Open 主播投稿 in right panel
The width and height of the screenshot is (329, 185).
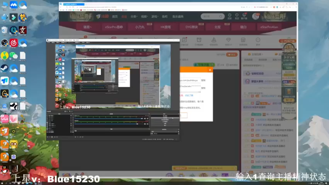[x=255, y=54]
